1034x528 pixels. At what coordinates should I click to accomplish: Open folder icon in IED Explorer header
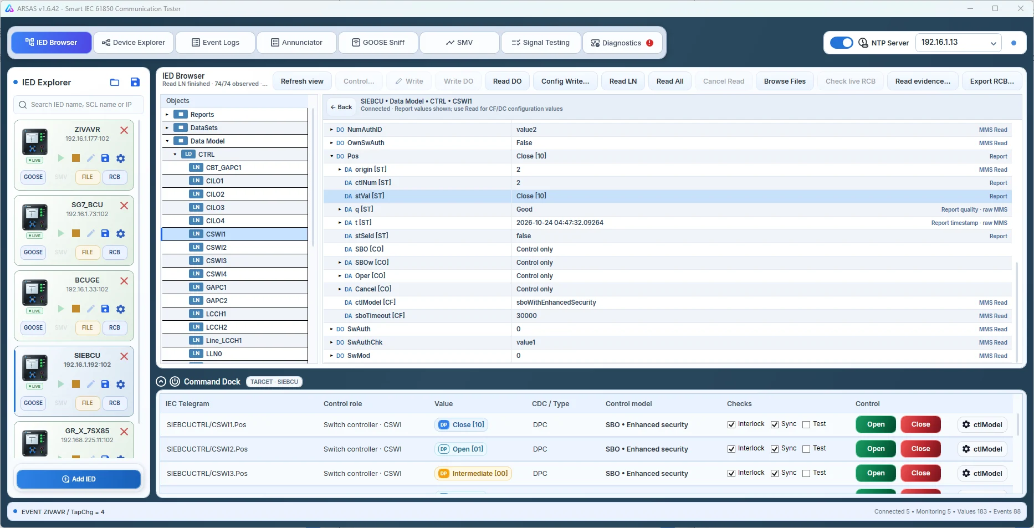tap(115, 83)
